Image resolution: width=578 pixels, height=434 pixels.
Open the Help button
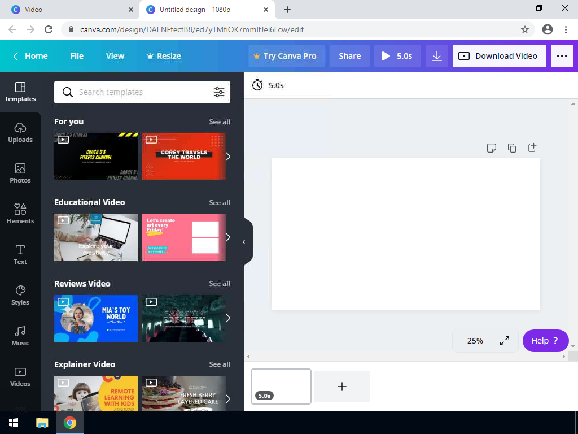(x=546, y=341)
